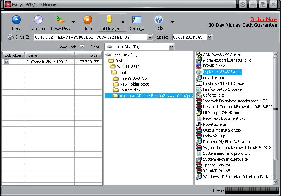Select the Install folder in tree

coord(120,61)
